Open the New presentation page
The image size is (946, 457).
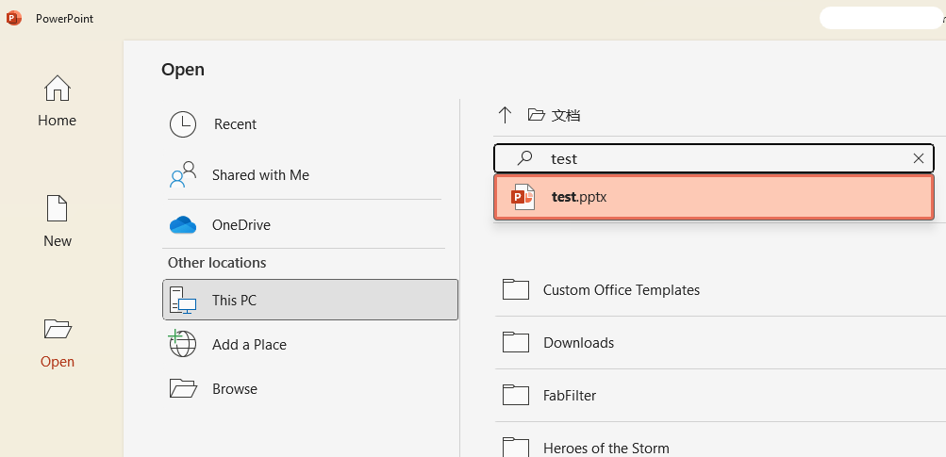(58, 221)
